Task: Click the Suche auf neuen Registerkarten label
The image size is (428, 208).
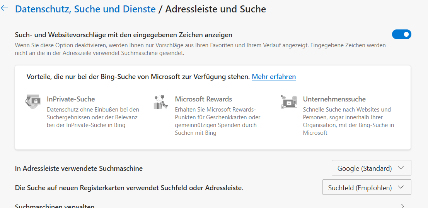Action: point(129,188)
